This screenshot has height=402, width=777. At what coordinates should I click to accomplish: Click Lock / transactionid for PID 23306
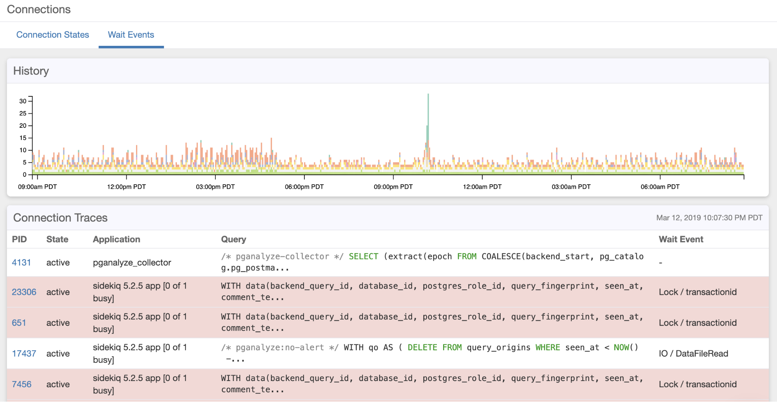click(698, 292)
